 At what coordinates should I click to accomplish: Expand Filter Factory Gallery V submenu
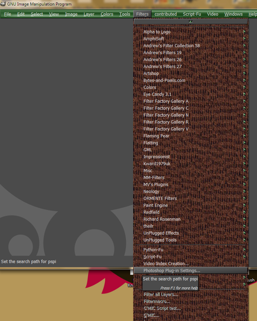191,129
